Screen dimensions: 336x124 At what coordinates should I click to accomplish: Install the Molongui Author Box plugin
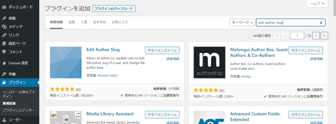(x=305, y=51)
